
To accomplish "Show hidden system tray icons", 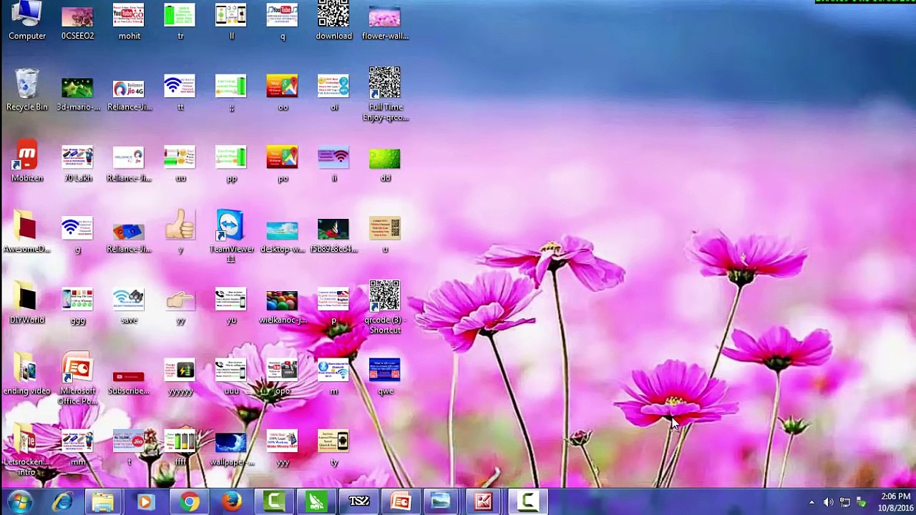I will click(812, 503).
